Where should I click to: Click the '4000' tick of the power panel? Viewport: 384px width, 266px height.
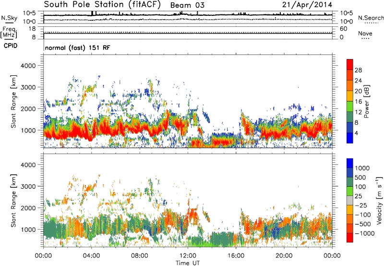pos(28,66)
